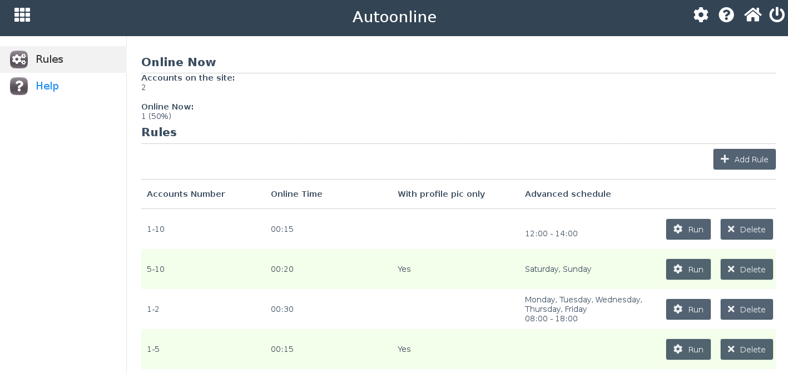Run the 5-10 accounts weekend rule
This screenshot has width=788, height=373.
tap(688, 270)
